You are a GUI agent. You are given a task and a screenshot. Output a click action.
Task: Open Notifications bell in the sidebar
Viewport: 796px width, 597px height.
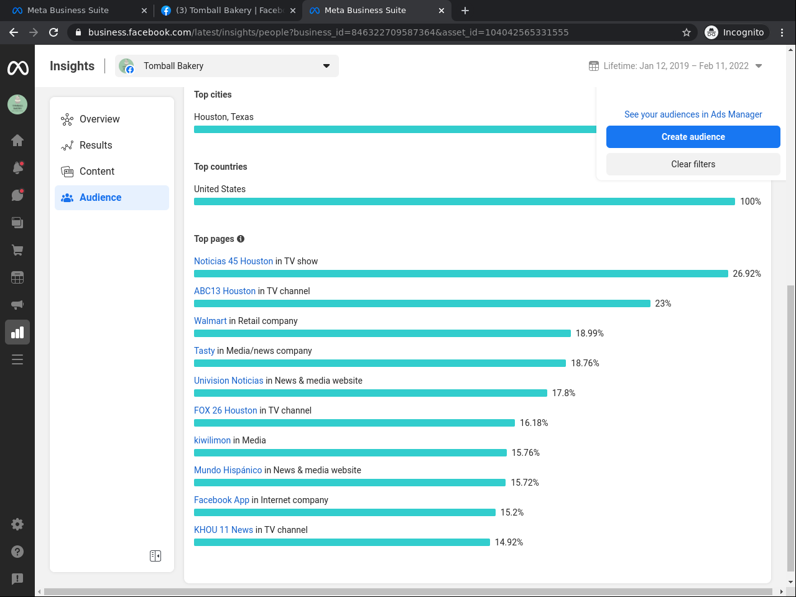[17, 167]
